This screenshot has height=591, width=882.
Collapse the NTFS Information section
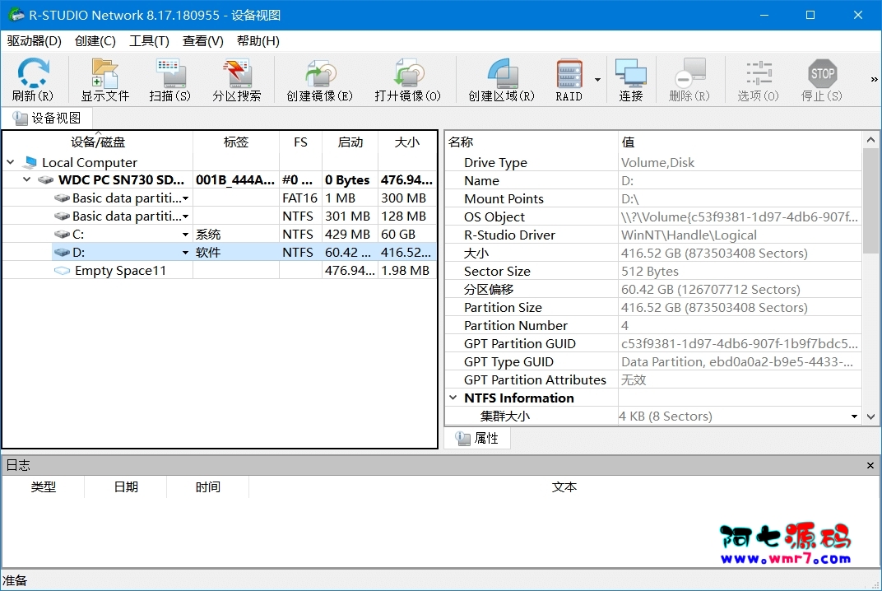pos(453,398)
